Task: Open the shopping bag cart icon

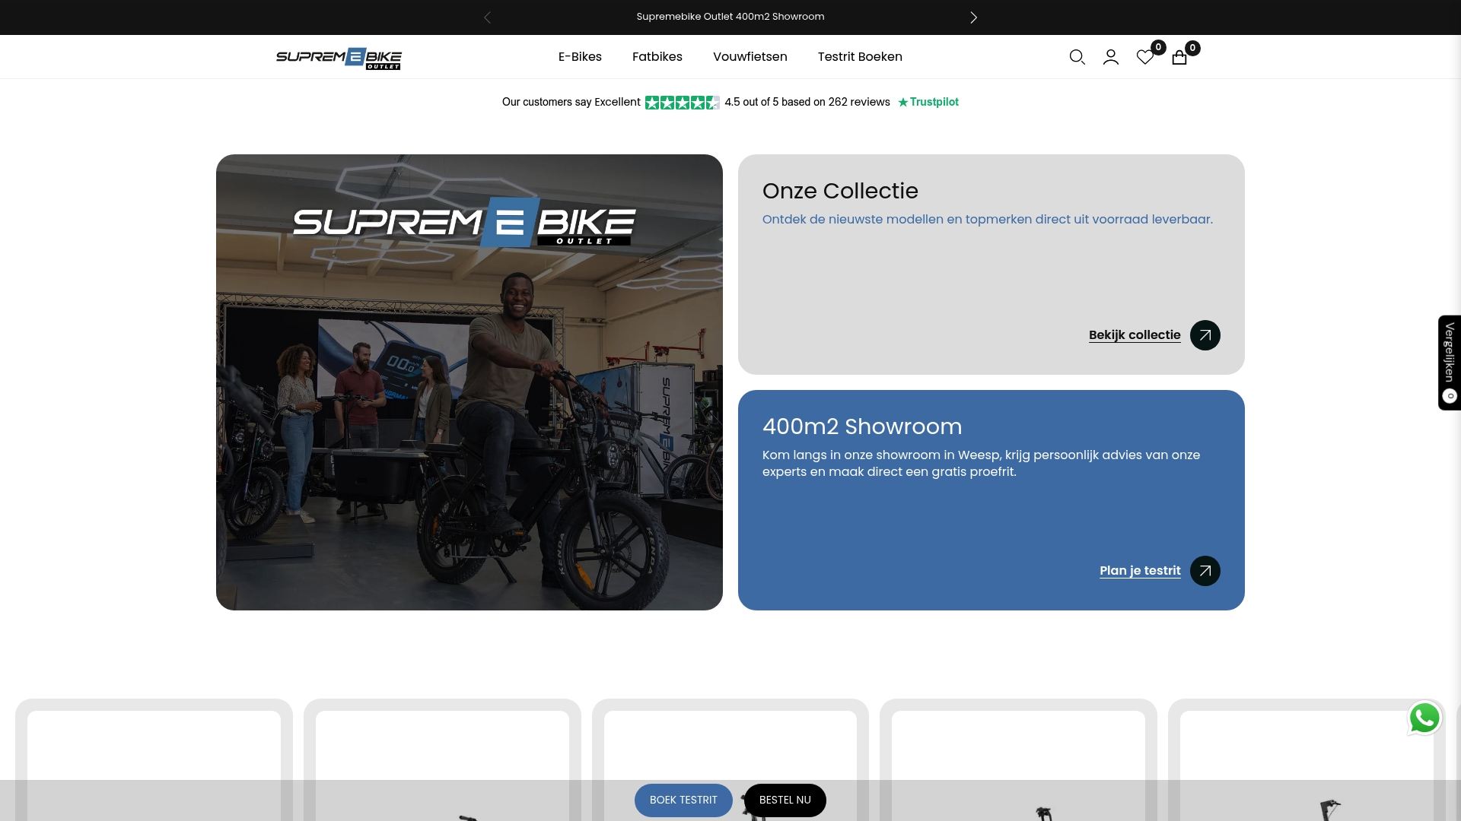Action: 1179,57
